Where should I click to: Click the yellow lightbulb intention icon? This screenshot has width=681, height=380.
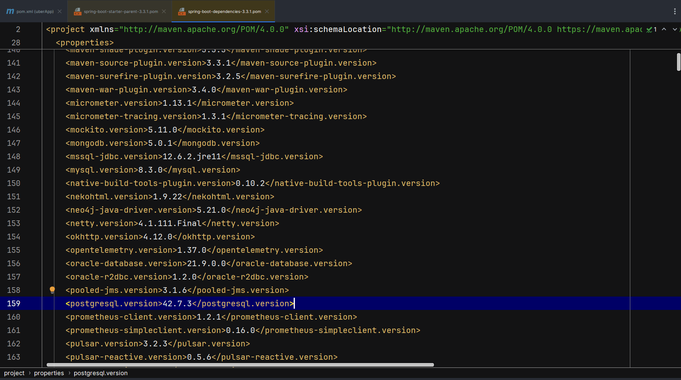tap(52, 290)
